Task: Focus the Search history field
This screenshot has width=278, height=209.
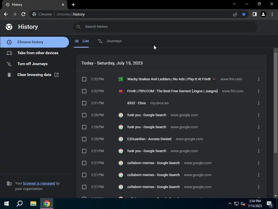Action: (165, 27)
